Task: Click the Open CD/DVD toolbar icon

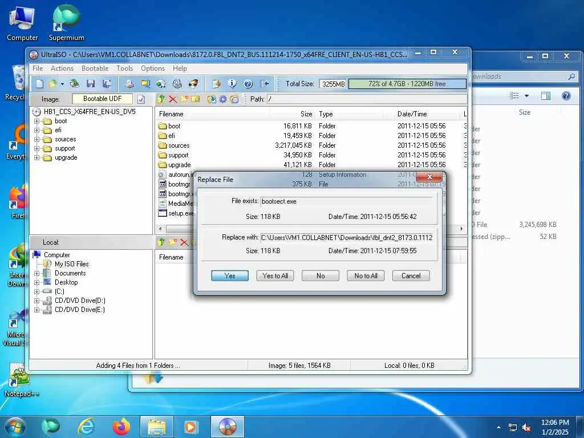Action: (75, 84)
